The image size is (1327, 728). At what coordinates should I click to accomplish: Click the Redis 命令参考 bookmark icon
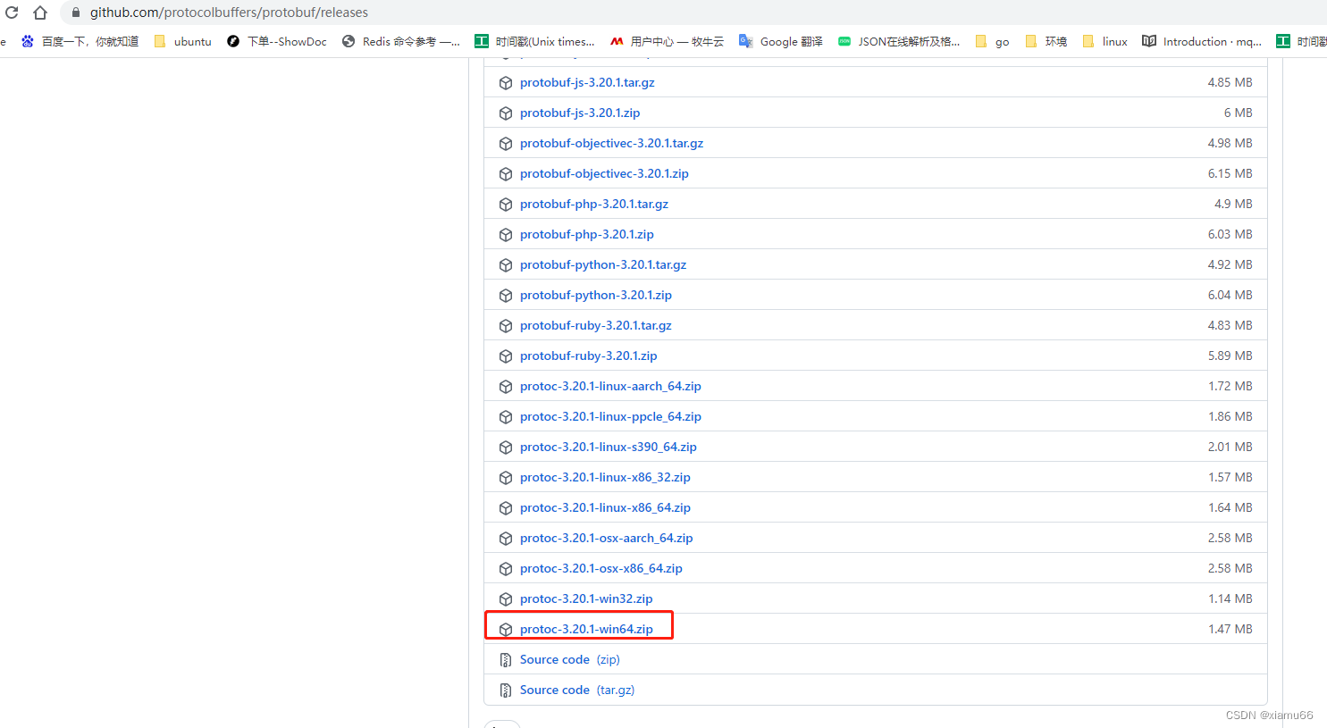tap(349, 41)
